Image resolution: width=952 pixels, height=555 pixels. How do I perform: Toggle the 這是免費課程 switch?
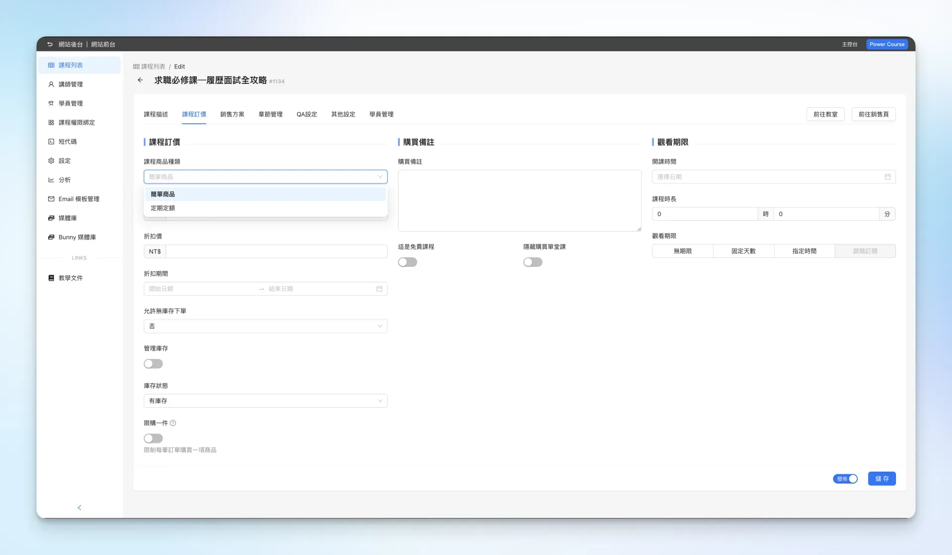point(407,262)
